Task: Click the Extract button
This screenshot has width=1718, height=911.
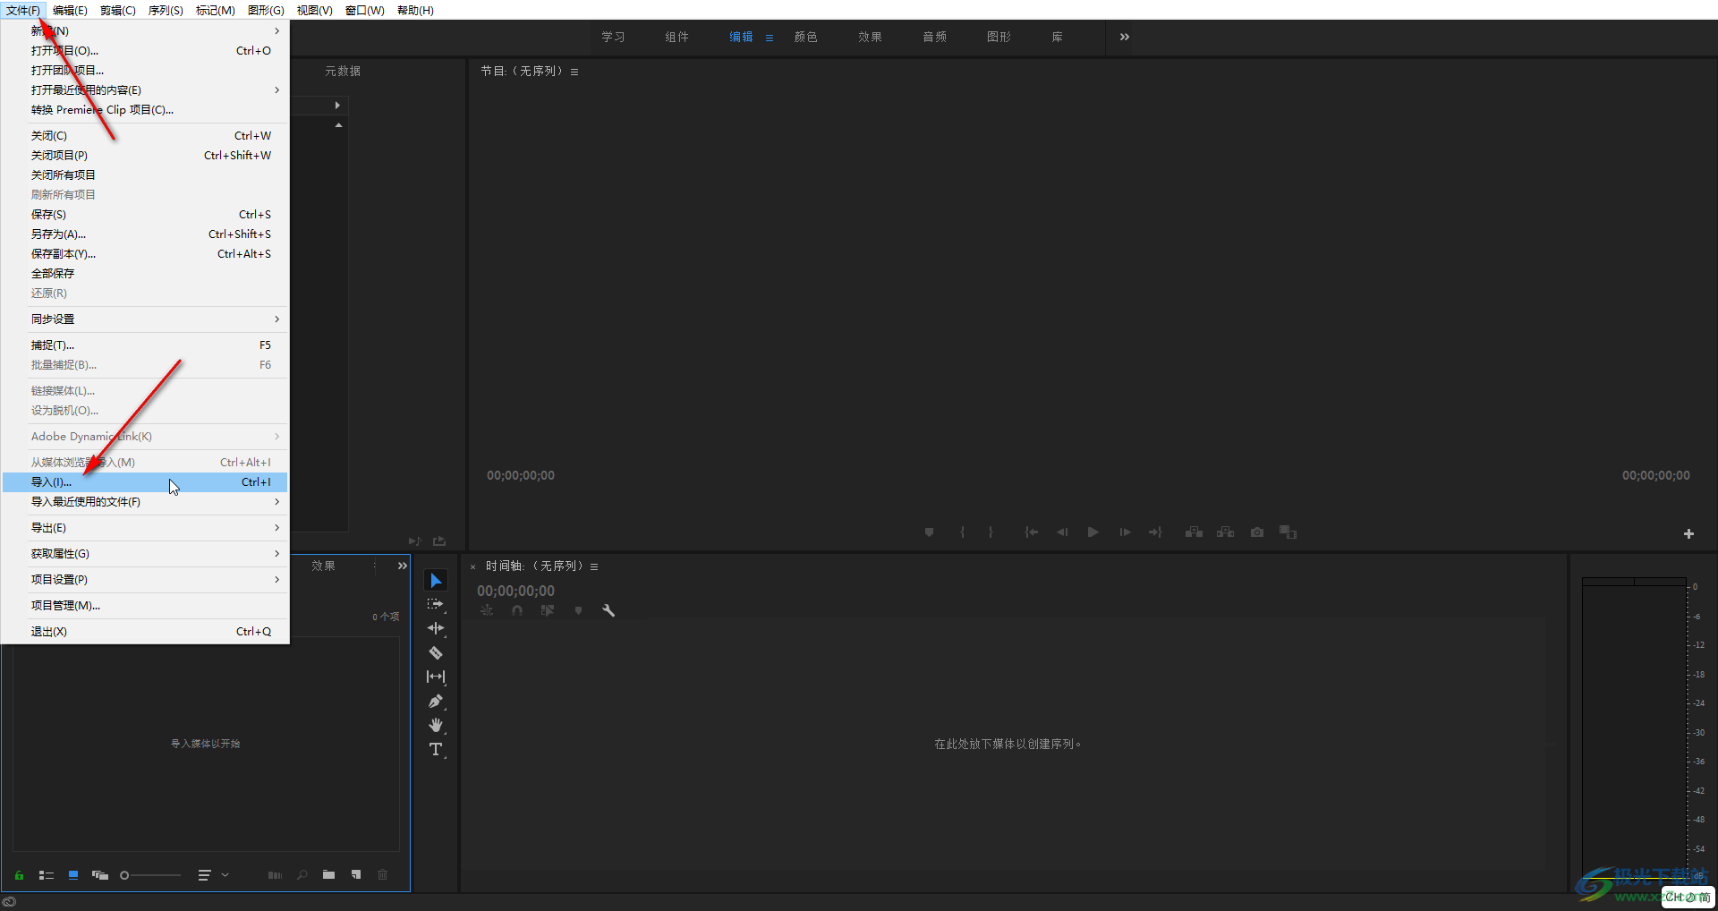Action: click(1225, 532)
